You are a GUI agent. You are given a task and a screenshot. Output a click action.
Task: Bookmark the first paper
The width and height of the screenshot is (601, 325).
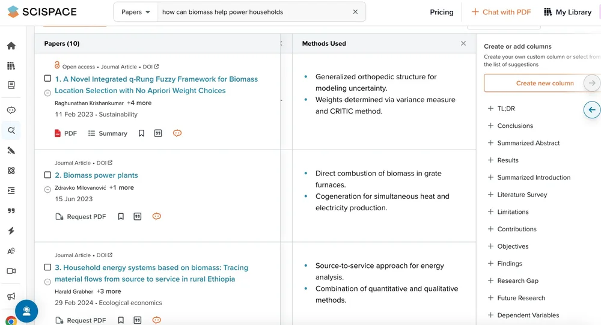[x=141, y=133]
